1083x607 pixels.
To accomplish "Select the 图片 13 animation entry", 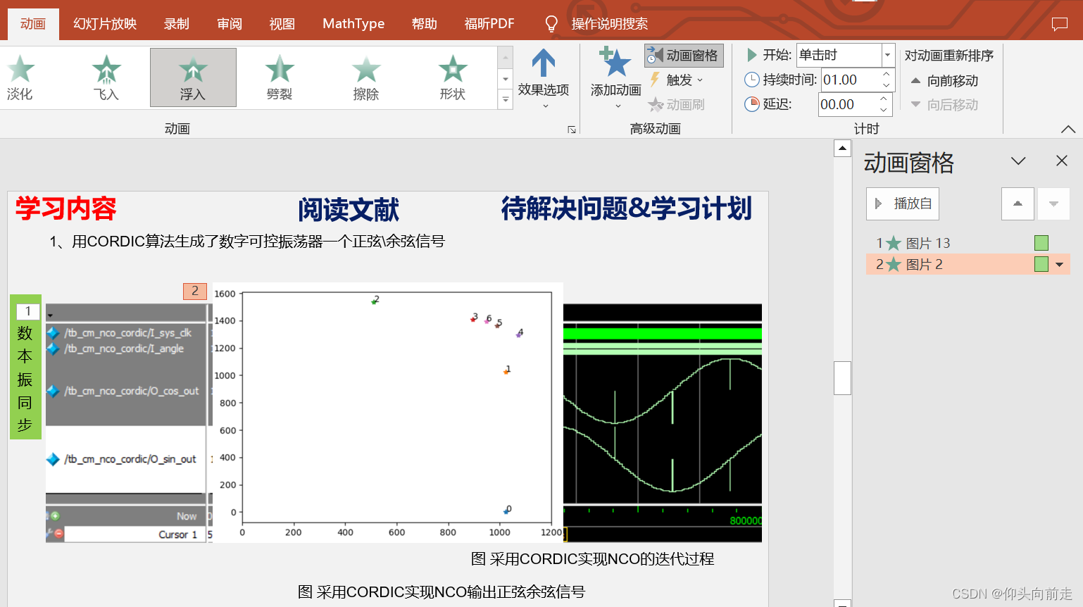I will [x=968, y=243].
